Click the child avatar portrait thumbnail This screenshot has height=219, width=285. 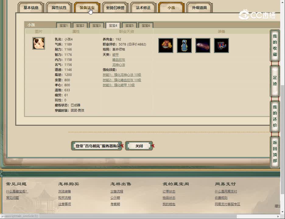(x=38, y=43)
